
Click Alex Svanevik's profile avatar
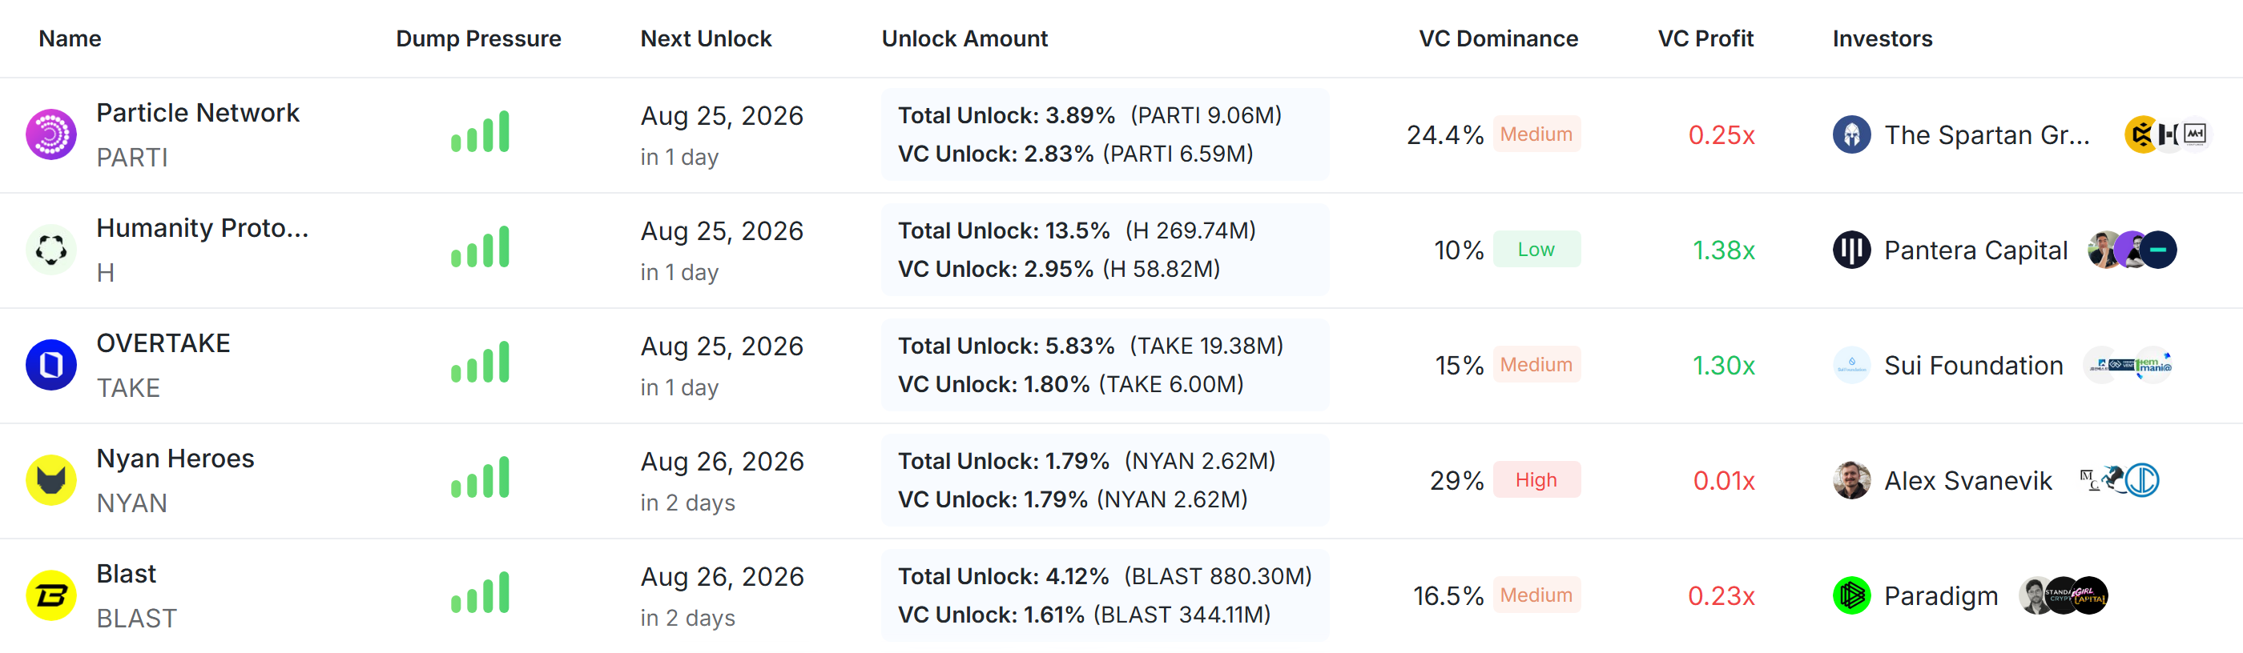coord(1851,481)
